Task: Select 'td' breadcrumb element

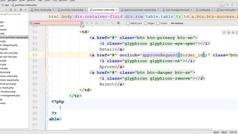Action: click(186, 16)
